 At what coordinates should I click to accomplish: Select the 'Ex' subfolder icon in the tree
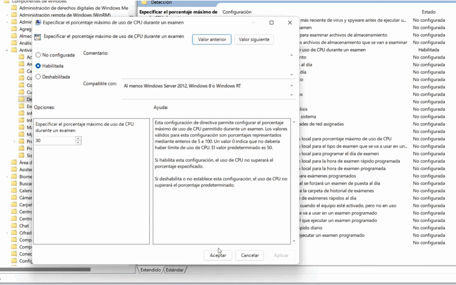click(21, 106)
